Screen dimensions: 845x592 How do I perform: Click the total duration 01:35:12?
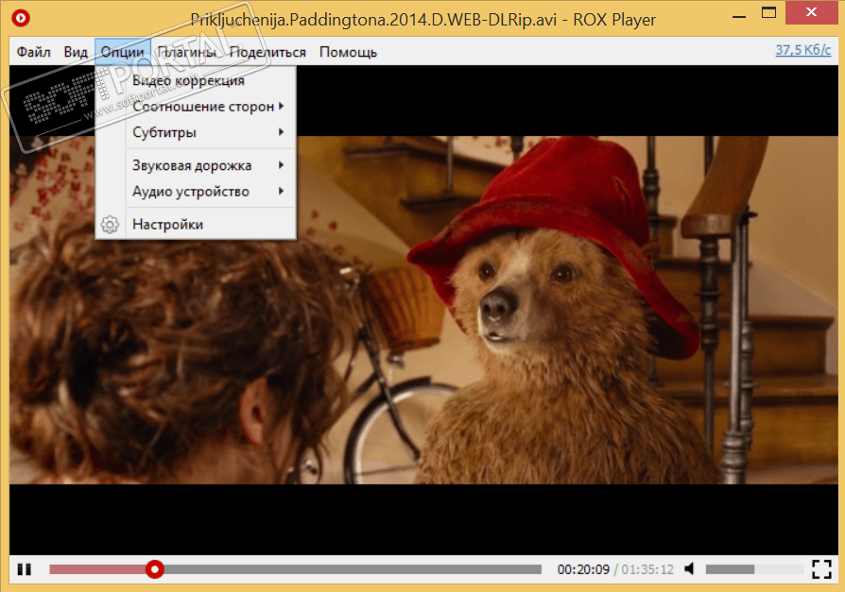(x=647, y=569)
